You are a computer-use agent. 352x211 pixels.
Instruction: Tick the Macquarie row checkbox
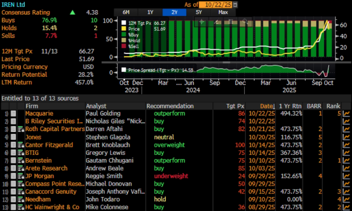pos(14,114)
